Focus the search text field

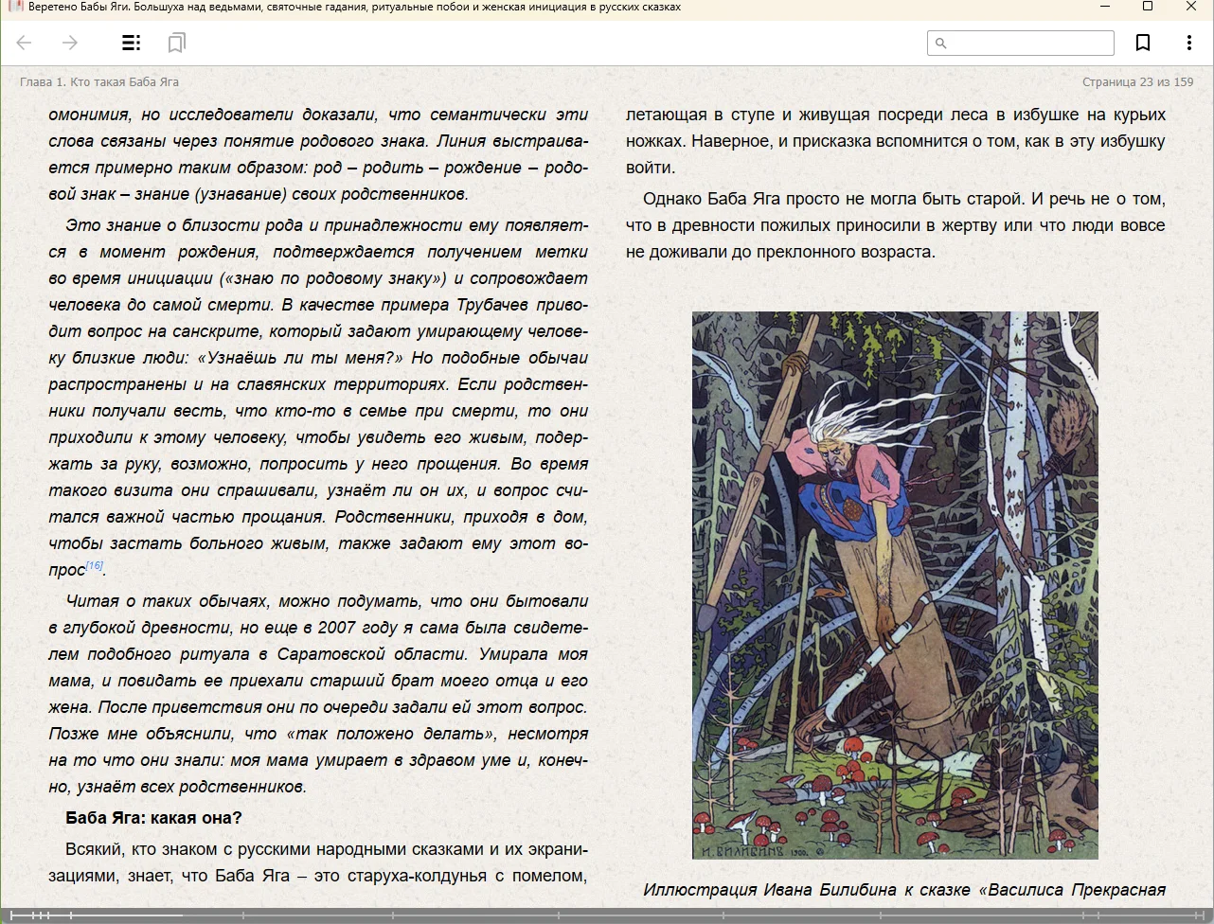point(1029,43)
